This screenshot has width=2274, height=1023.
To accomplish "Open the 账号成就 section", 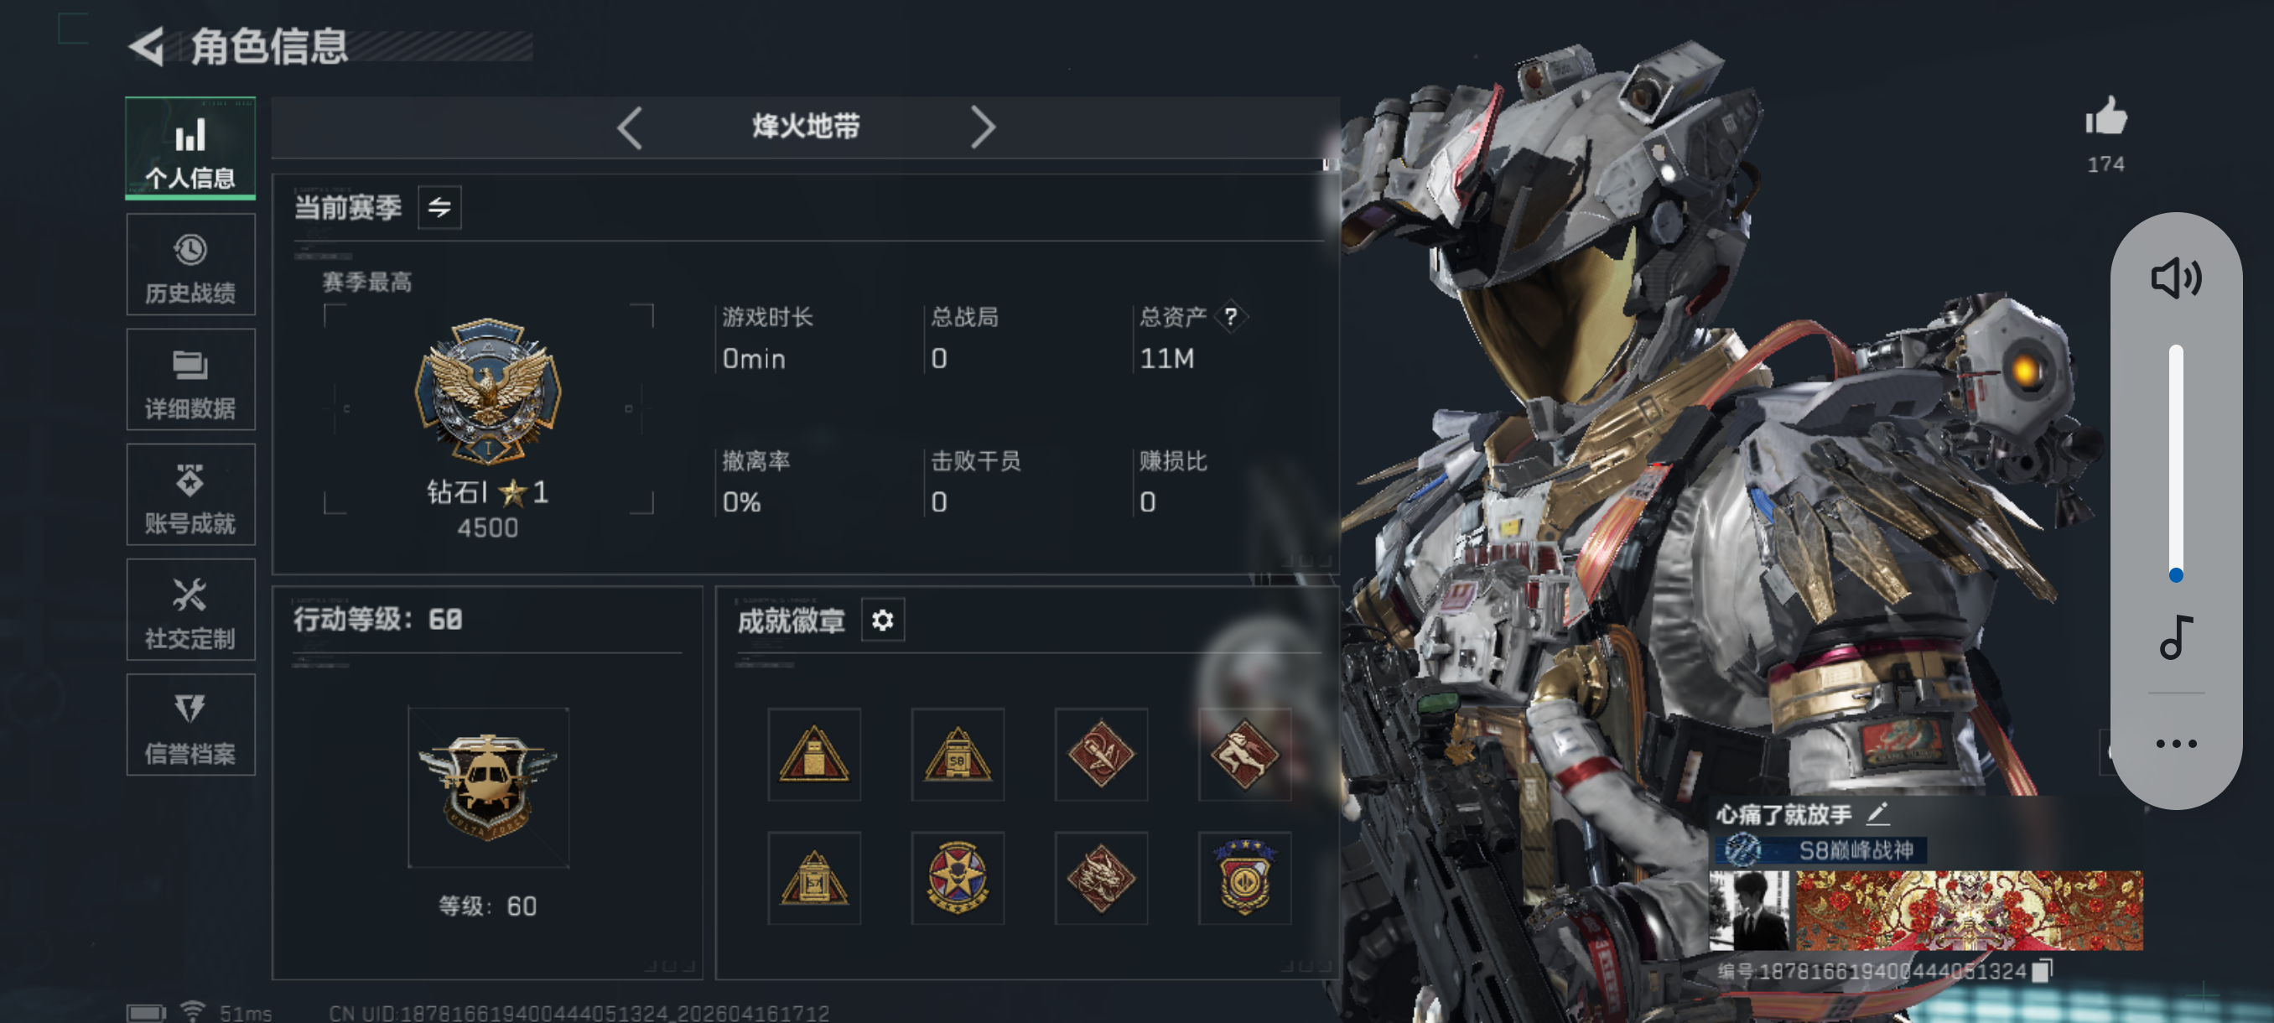I will pyautogui.click(x=190, y=496).
